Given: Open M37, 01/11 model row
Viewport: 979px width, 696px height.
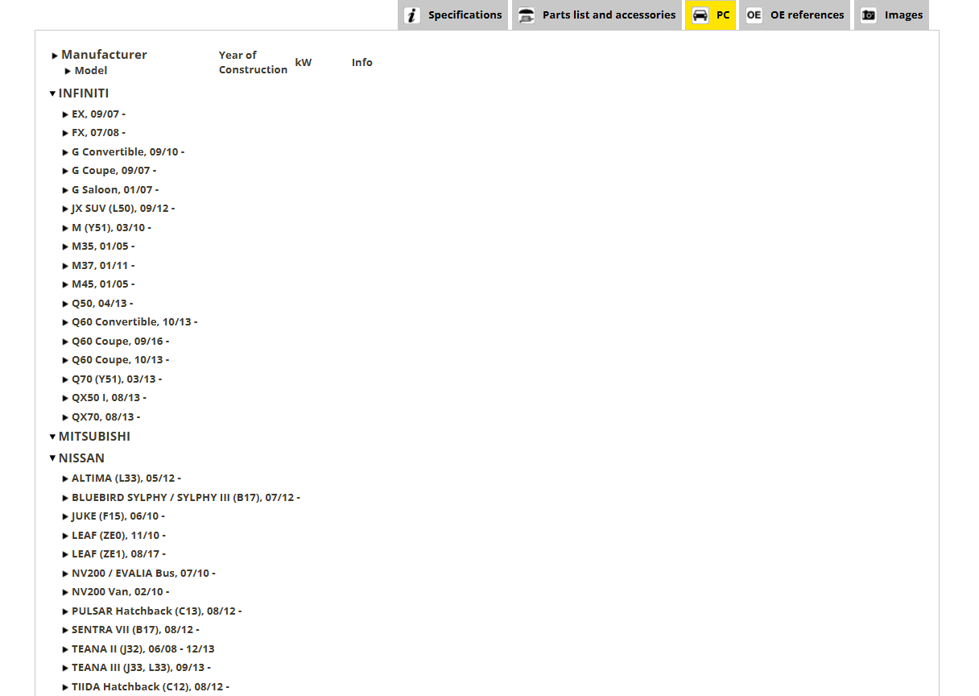Looking at the screenshot, I should click(x=103, y=265).
